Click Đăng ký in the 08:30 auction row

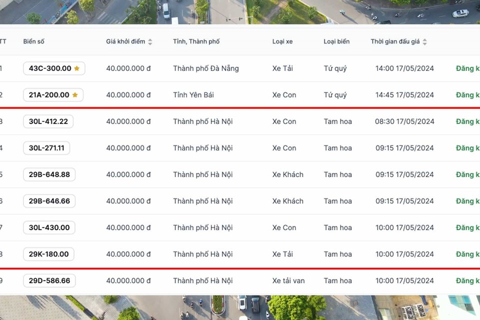tap(467, 121)
